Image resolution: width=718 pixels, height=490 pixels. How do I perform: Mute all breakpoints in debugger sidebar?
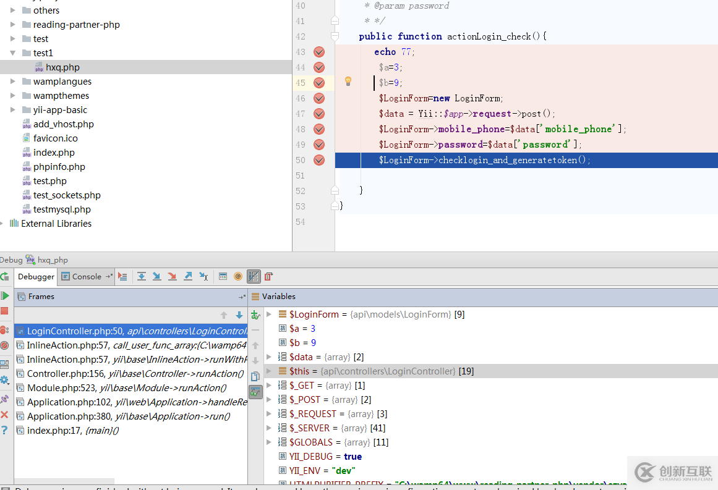[4, 345]
